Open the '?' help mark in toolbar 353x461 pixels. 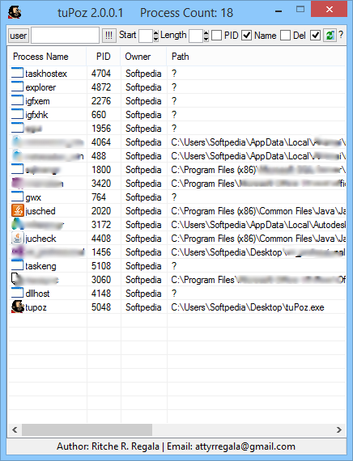tap(341, 35)
